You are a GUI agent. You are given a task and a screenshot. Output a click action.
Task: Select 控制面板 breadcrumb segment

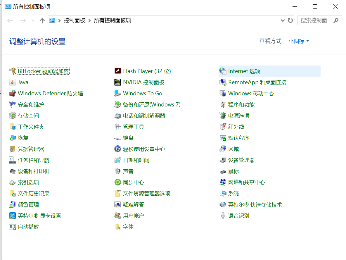(x=74, y=20)
